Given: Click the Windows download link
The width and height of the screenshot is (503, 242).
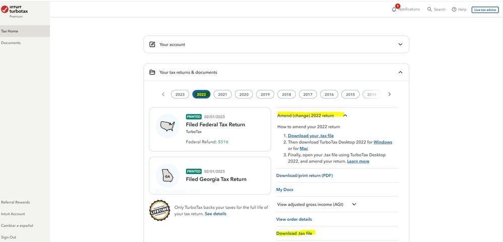Looking at the screenshot, I should (383, 142).
